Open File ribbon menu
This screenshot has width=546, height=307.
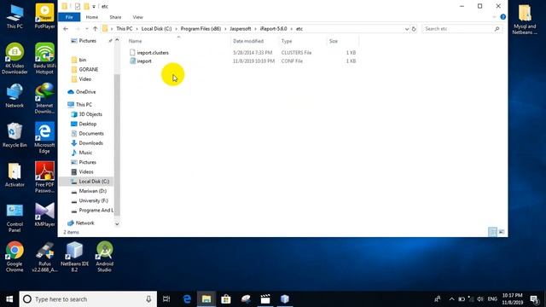[69, 17]
